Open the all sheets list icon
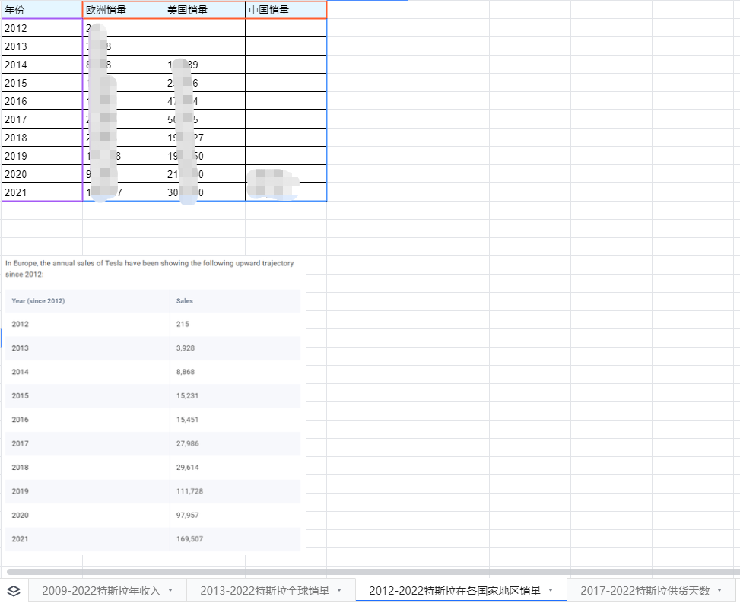Image resolution: width=740 pixels, height=603 pixels. click(x=14, y=591)
